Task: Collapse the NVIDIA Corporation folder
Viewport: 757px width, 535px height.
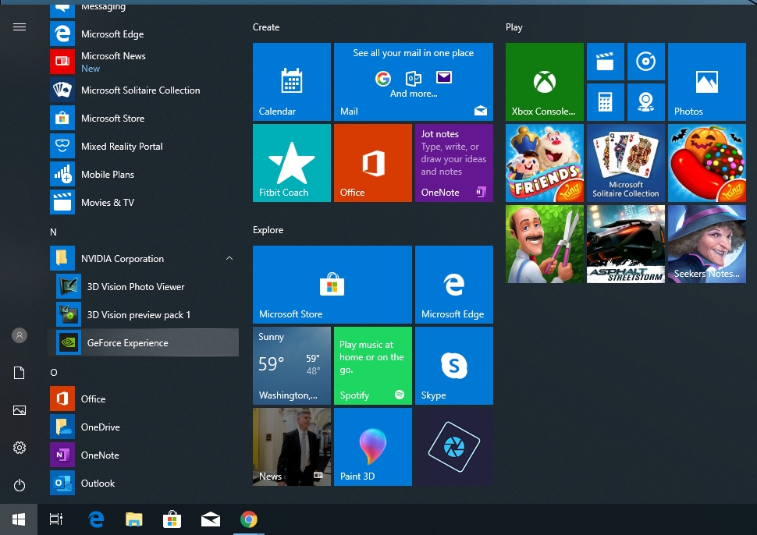Action: pos(144,259)
